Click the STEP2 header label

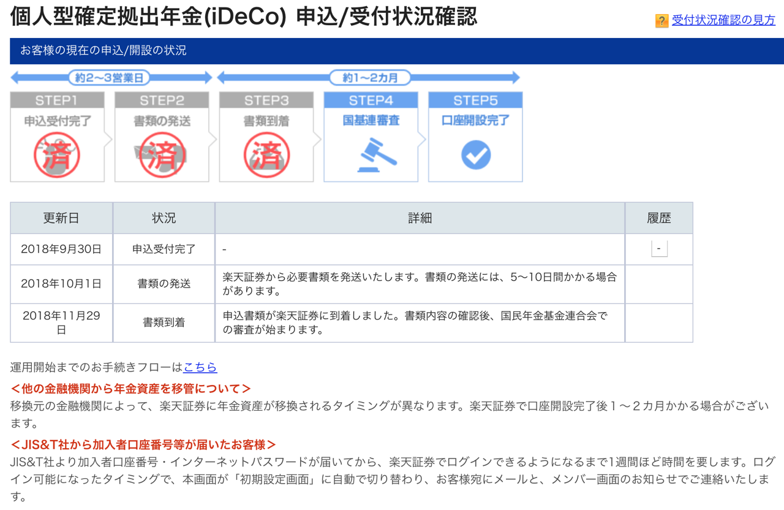pos(162,101)
